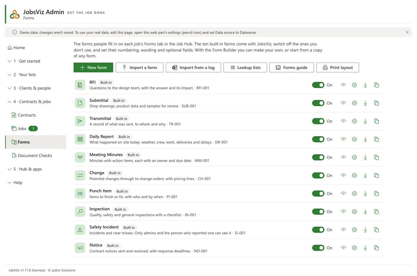The width and height of the screenshot is (417, 276).
Task: Download the Change form
Action: (x=365, y=175)
